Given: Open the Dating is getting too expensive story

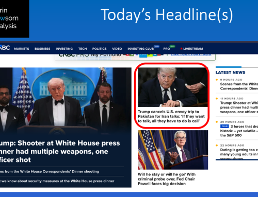Looking at the screenshot, I should point(239,153).
